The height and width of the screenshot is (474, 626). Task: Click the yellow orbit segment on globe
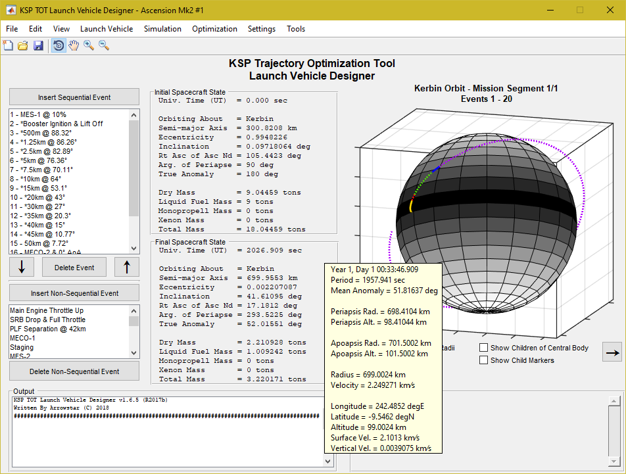(x=410, y=206)
